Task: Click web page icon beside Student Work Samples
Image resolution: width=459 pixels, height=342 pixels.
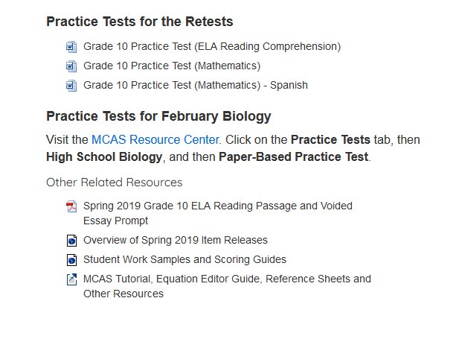Action: coord(71,260)
